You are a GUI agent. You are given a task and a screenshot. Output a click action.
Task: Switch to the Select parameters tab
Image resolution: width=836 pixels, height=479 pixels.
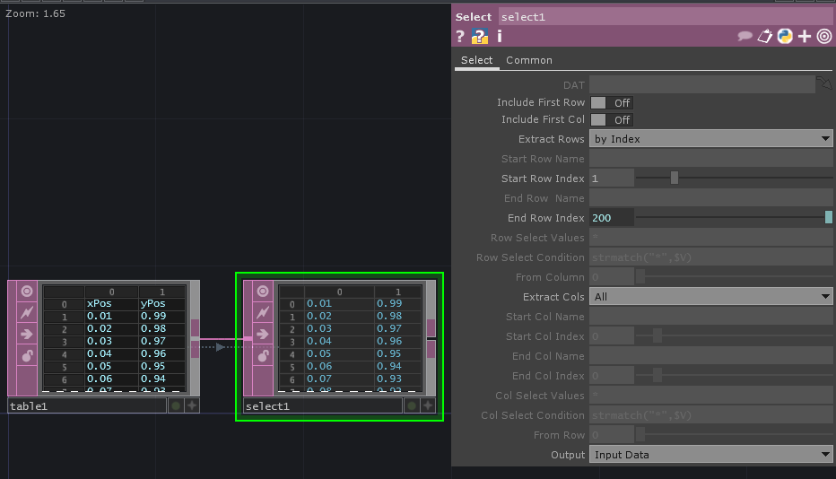coord(476,60)
